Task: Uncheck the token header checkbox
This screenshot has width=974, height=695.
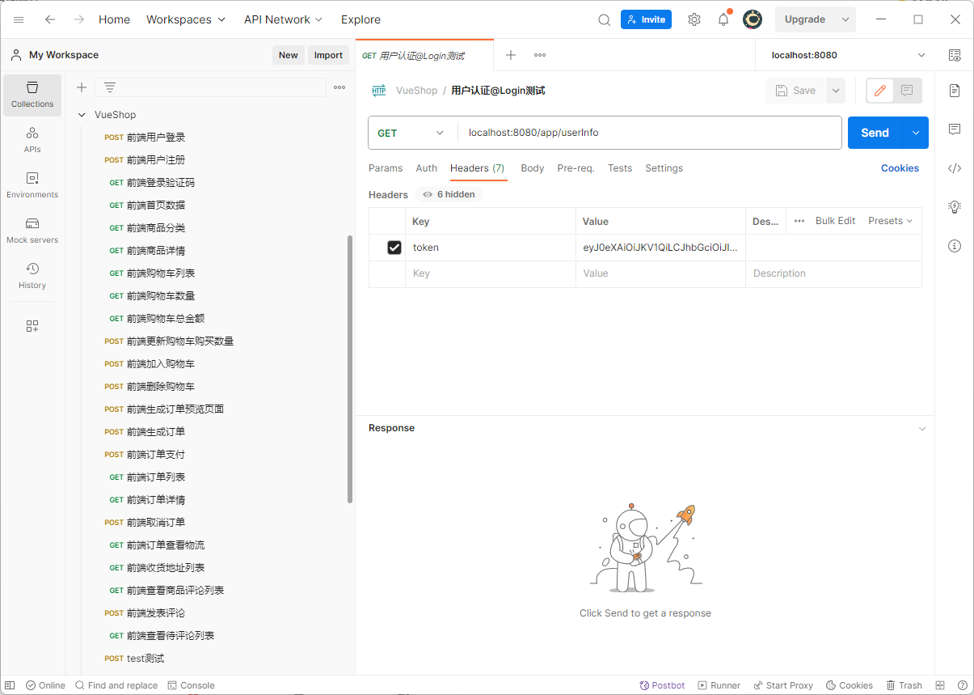Action: click(394, 247)
